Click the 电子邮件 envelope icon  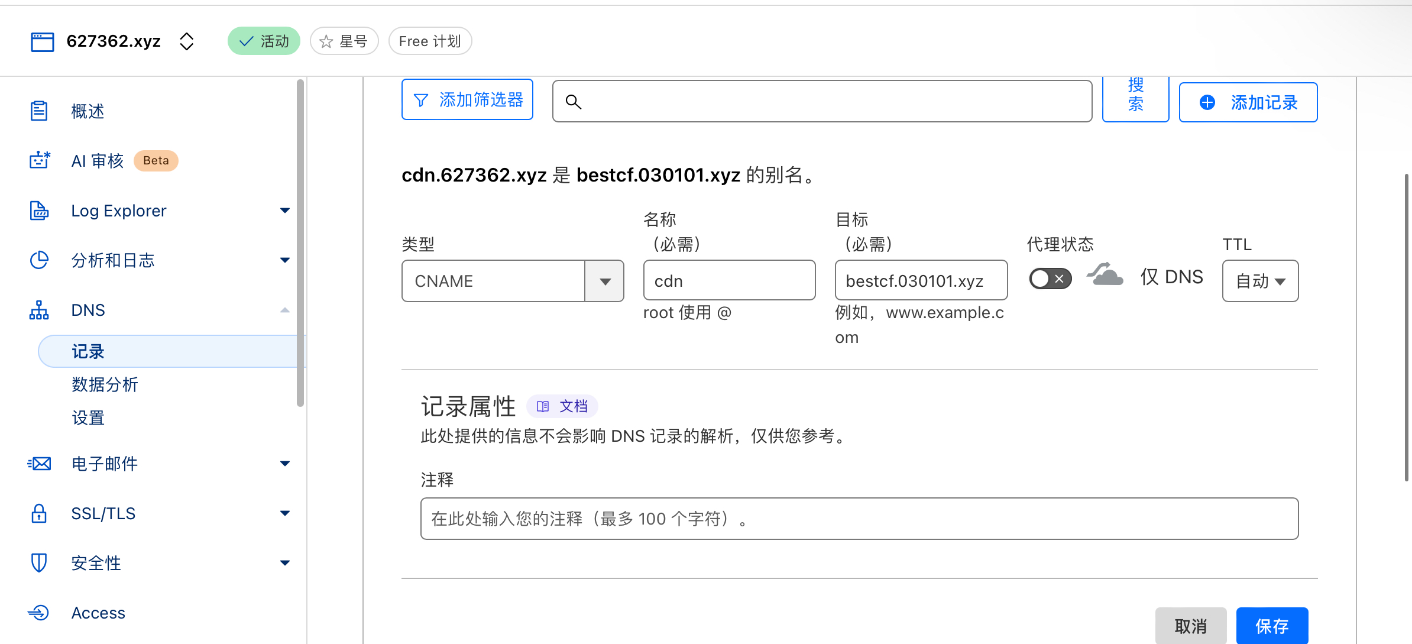tap(39, 464)
